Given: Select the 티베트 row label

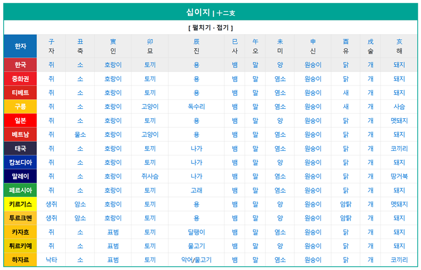Looking at the screenshot, I should (21, 93).
